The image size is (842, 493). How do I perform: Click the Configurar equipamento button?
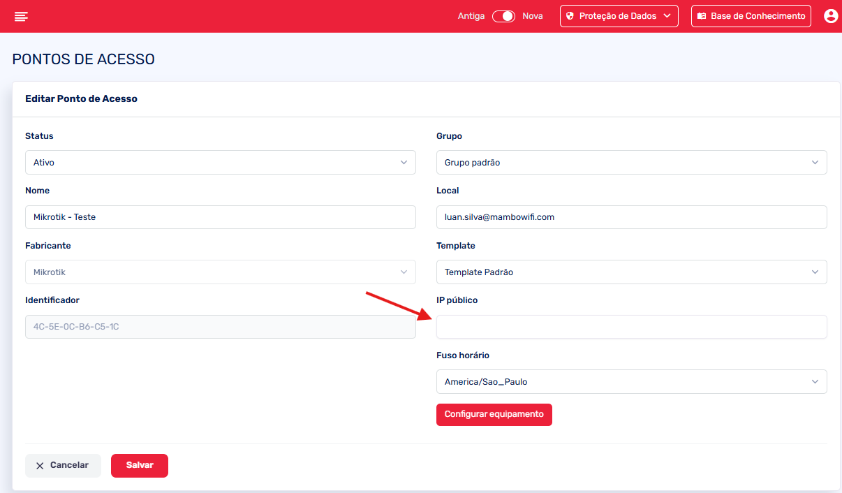(x=494, y=415)
